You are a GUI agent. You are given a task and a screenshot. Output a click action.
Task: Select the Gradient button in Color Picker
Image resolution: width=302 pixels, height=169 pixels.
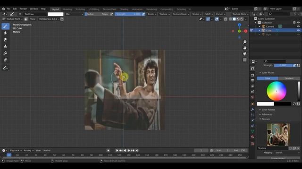coord(289,78)
